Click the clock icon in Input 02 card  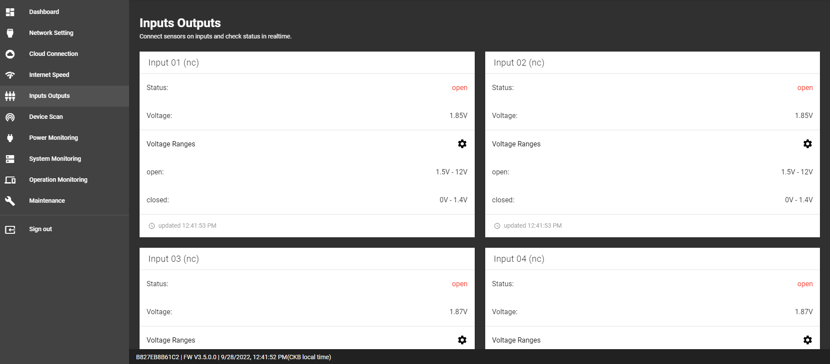[x=497, y=226]
